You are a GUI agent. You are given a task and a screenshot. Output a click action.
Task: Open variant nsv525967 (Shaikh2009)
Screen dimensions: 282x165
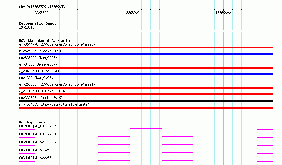pyautogui.click(x=40, y=51)
